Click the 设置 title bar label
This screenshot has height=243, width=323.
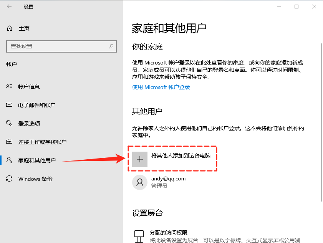click(x=29, y=7)
